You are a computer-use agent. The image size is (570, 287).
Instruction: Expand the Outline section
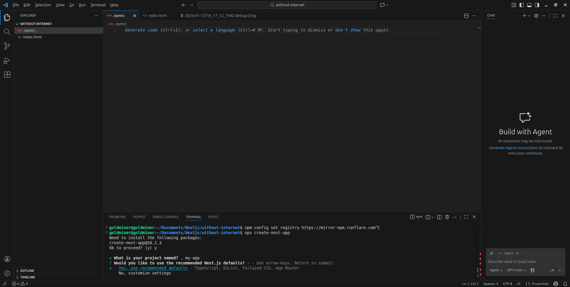point(27,271)
